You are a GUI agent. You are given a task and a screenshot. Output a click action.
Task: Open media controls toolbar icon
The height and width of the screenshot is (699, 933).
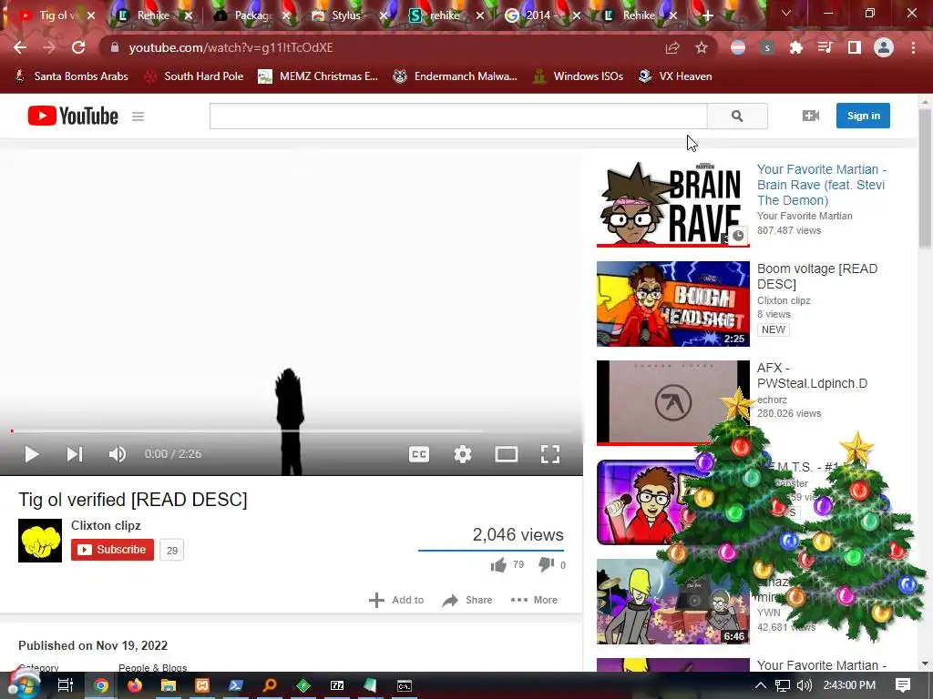825,47
